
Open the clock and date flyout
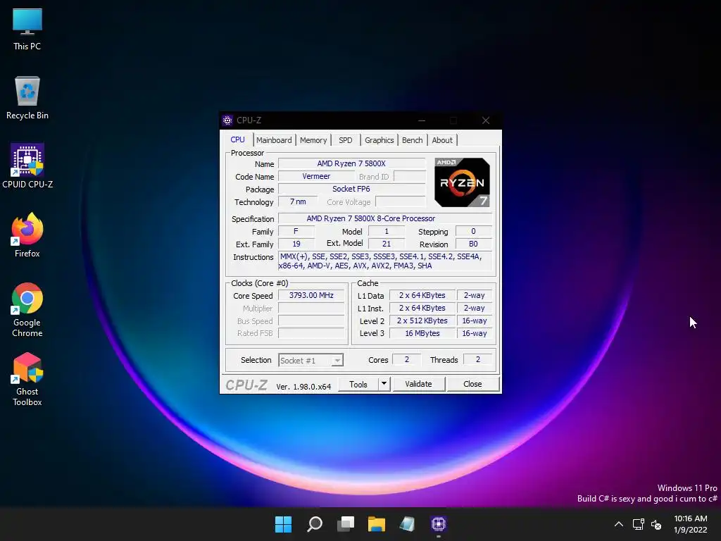(x=691, y=524)
